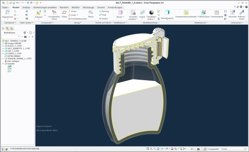Click the model tree settings hammer icon

point(25,33)
